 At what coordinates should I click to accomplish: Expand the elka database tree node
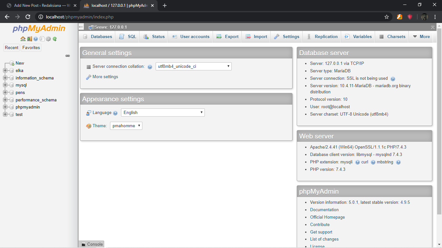pos(5,70)
